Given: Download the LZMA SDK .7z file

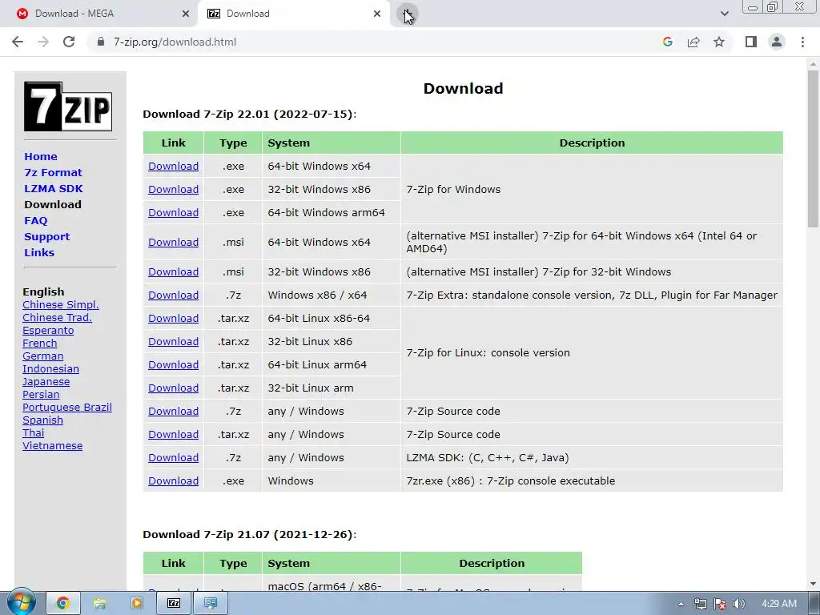Looking at the screenshot, I should [x=173, y=457].
